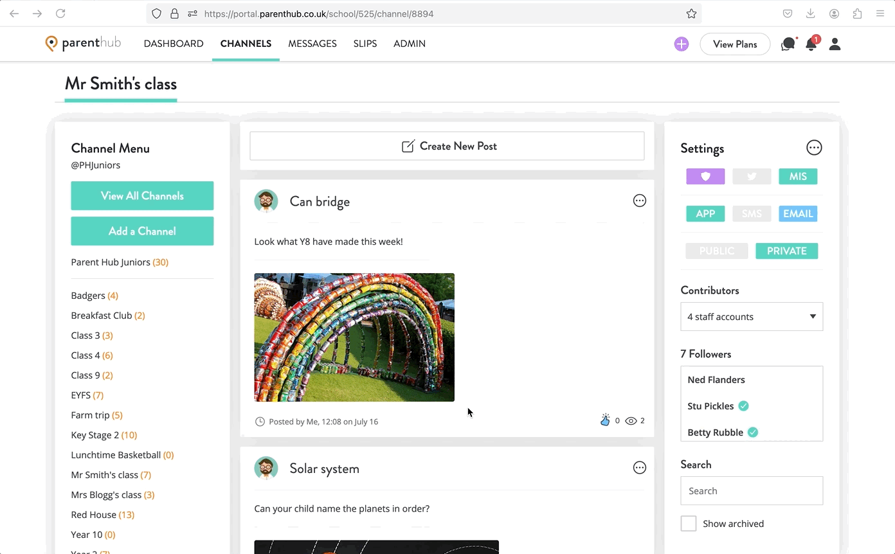This screenshot has width=895, height=554.
Task: Open the Badgers channel
Action: coord(95,296)
